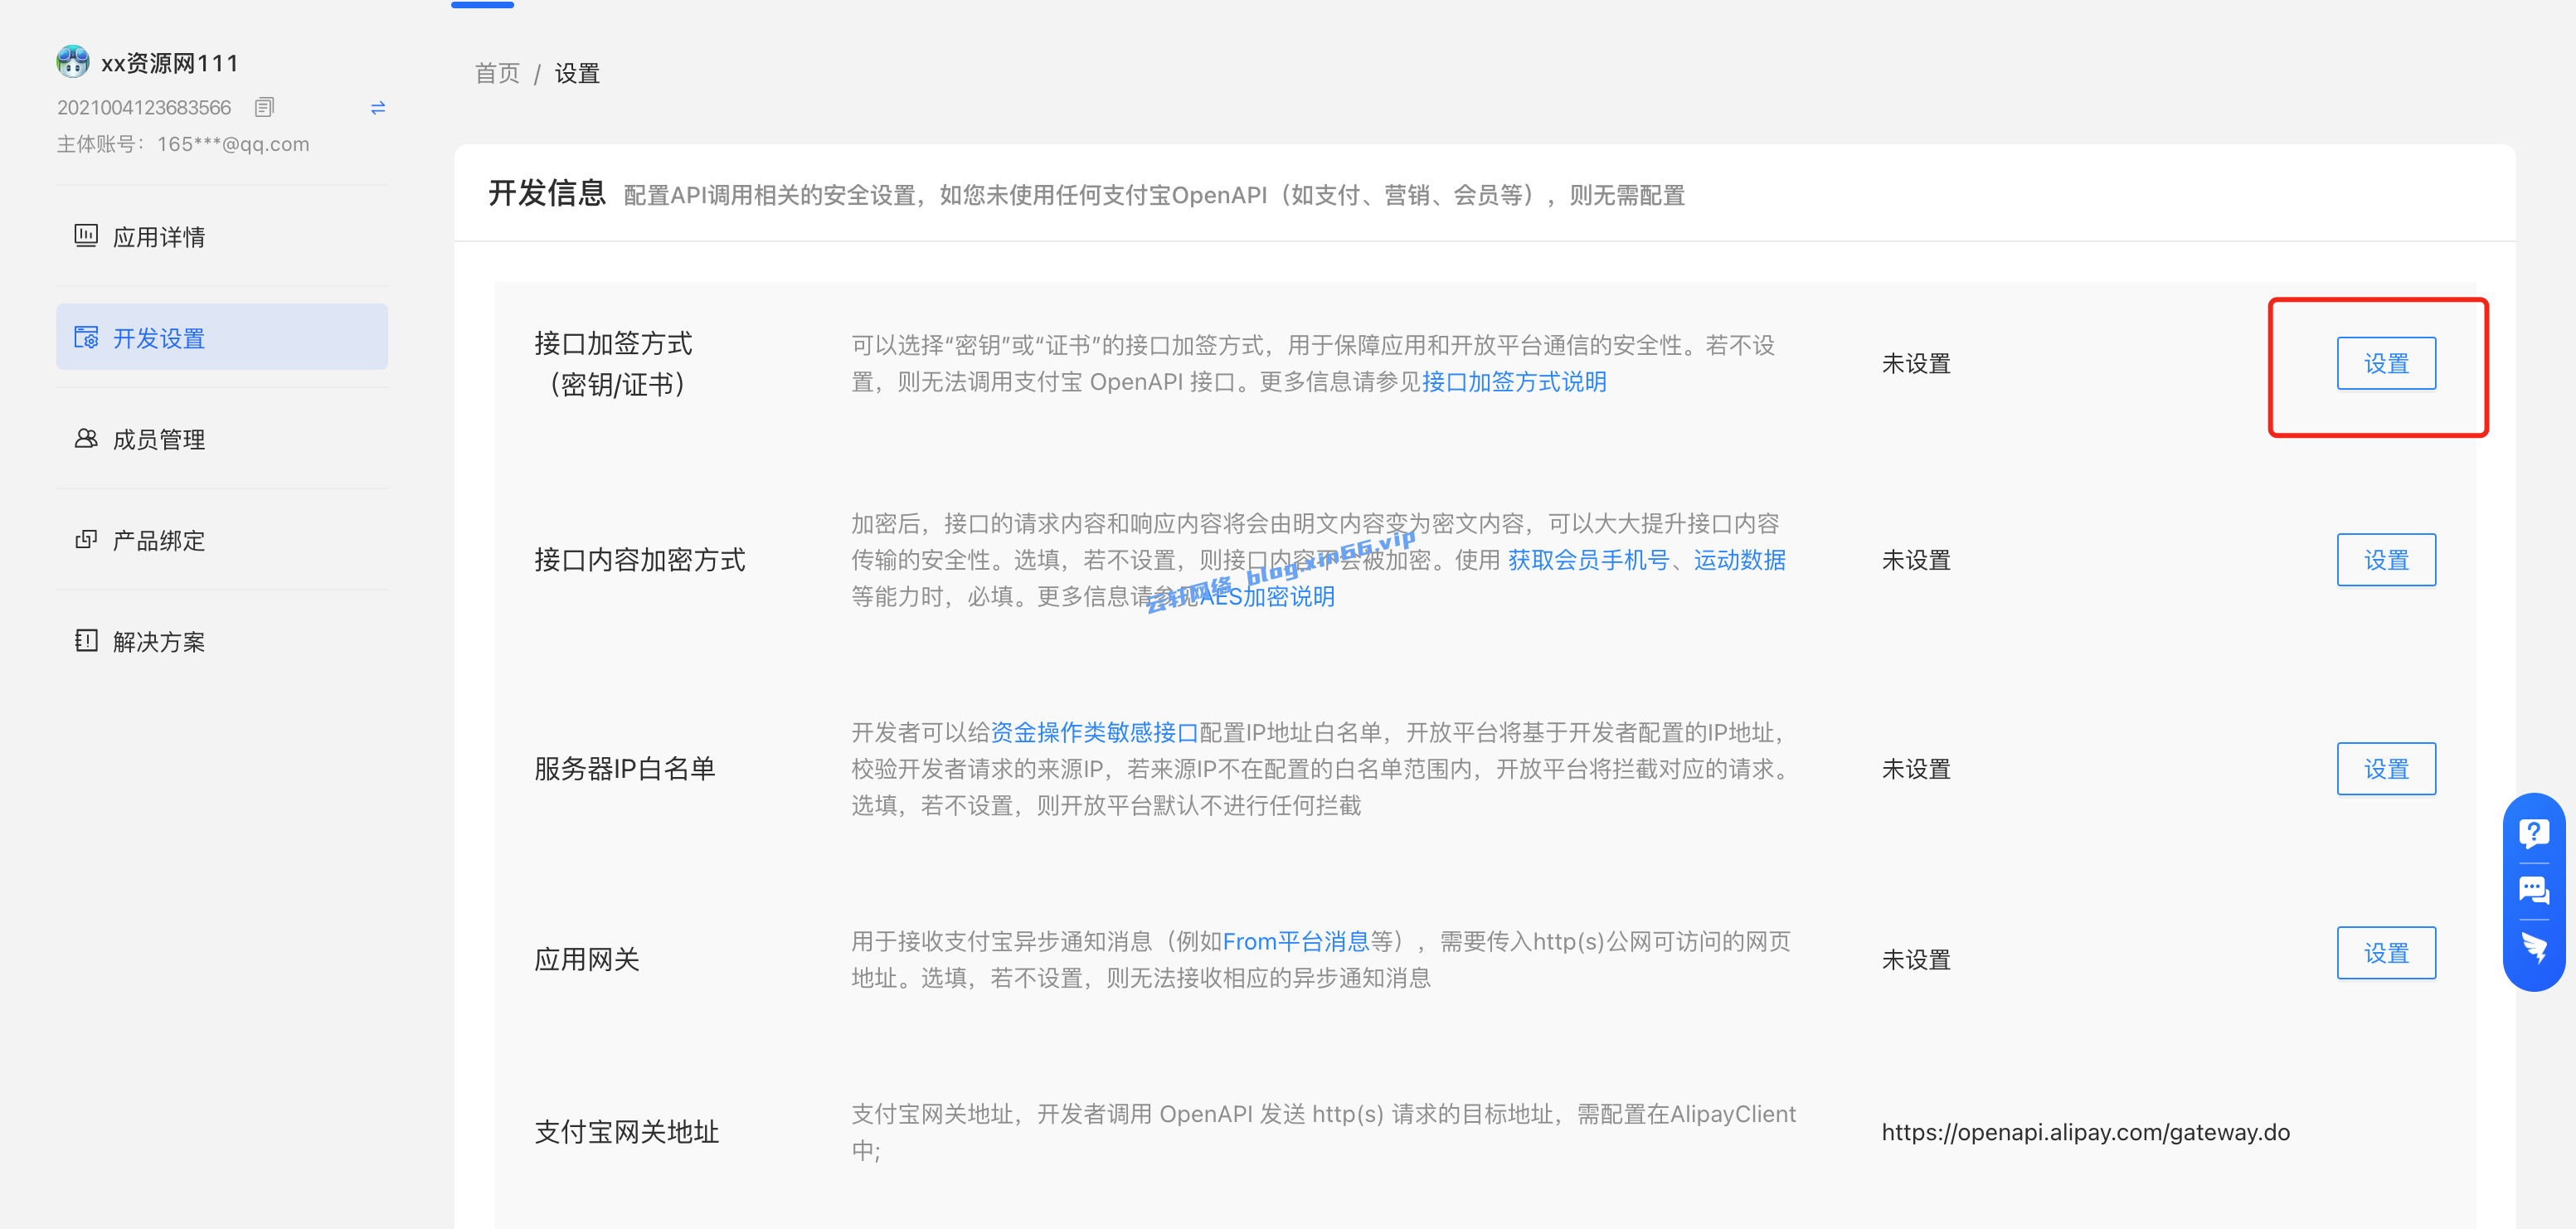Go to 成员管理 in the sidebar
Viewport: 2576px width, 1229px height.
(x=222, y=439)
